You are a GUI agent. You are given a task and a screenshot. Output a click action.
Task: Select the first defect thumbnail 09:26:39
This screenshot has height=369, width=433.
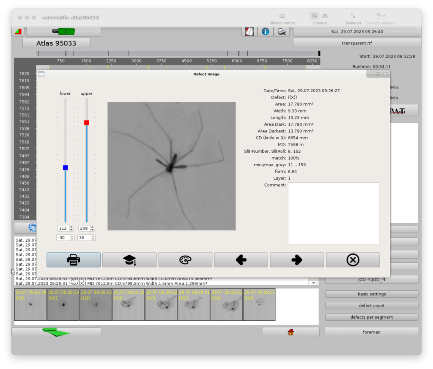tap(30, 305)
